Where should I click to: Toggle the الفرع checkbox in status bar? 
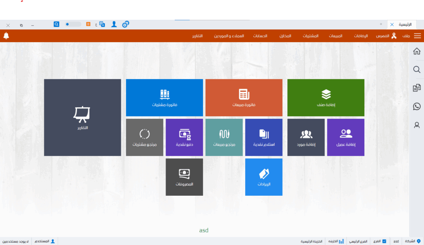coord(384,241)
